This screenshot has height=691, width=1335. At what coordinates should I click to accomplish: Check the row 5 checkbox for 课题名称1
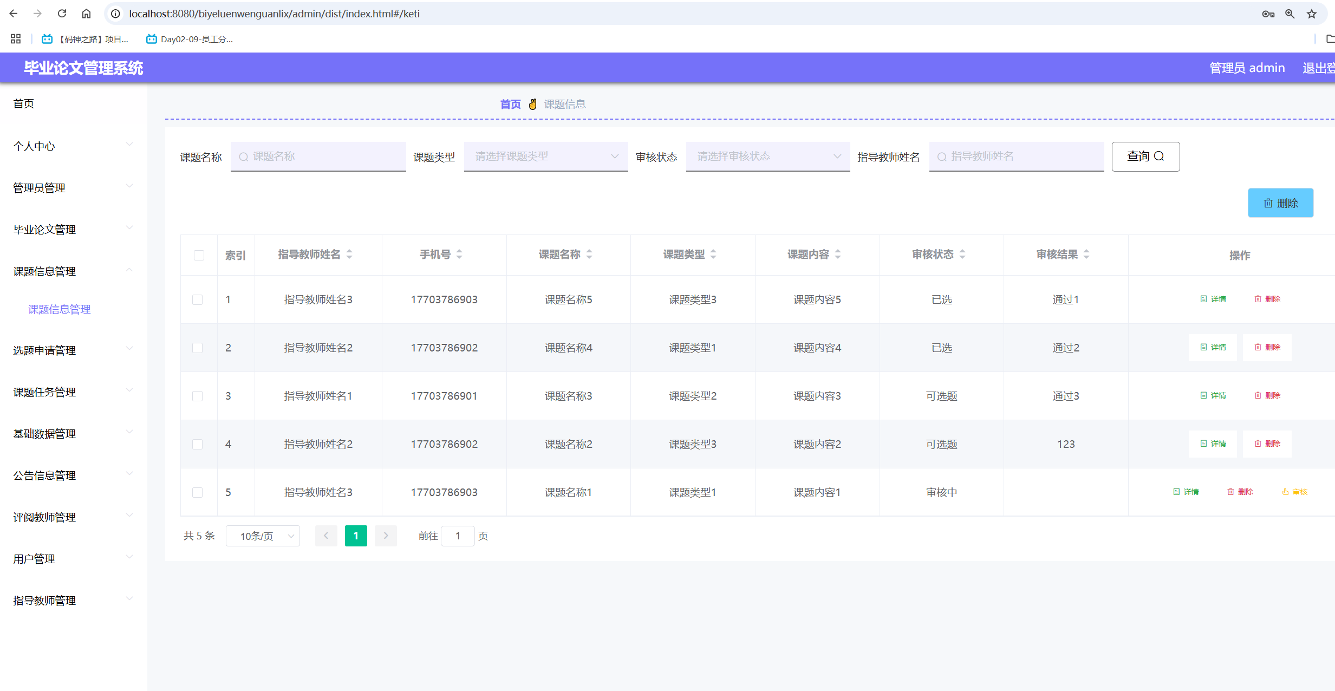(x=198, y=492)
